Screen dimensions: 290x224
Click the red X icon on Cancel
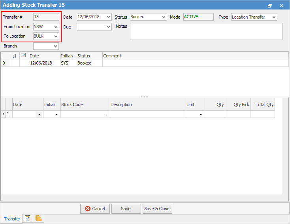coord(88,209)
